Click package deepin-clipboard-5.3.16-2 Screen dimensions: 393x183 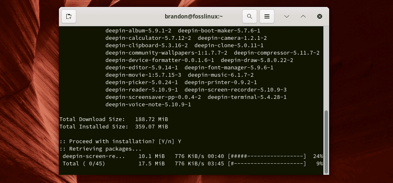click(147, 46)
